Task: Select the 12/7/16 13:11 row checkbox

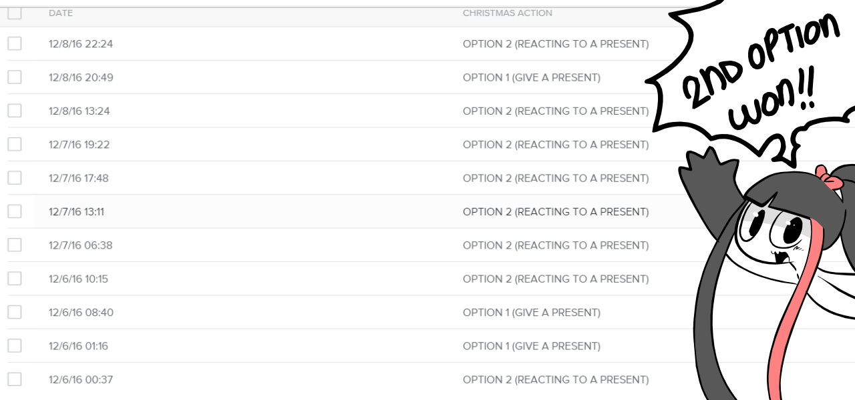Action: [x=15, y=211]
